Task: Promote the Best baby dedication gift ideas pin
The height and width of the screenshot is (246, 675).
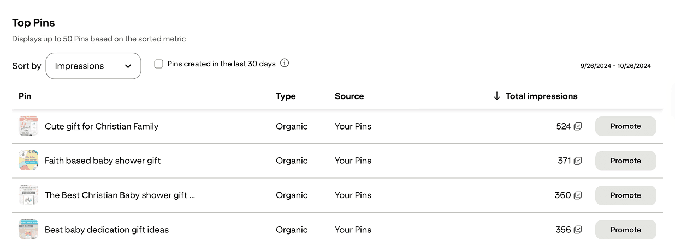Action: click(x=625, y=230)
